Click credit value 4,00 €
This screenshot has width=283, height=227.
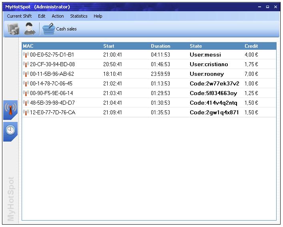(x=251, y=55)
